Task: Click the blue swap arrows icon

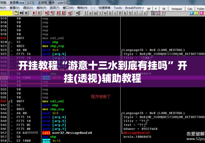Action: tap(192, 13)
